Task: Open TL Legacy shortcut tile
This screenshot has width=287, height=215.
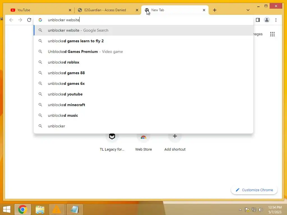Action: pos(112,142)
